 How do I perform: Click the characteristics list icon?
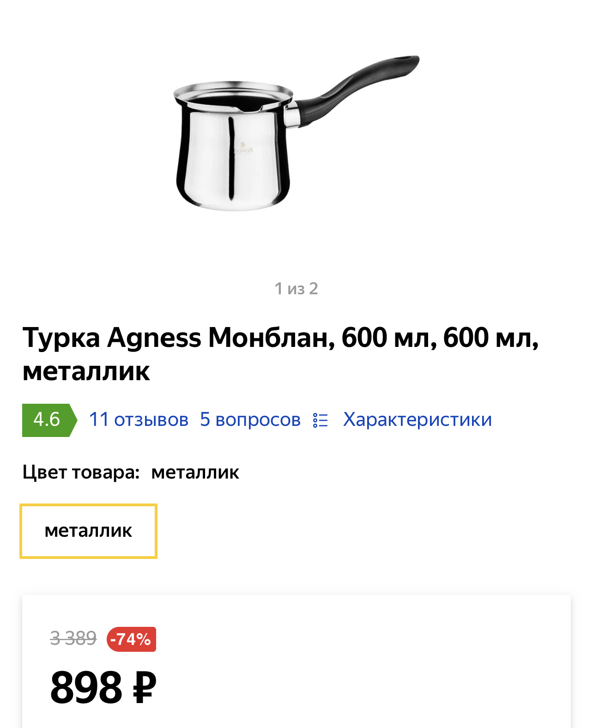coord(321,420)
